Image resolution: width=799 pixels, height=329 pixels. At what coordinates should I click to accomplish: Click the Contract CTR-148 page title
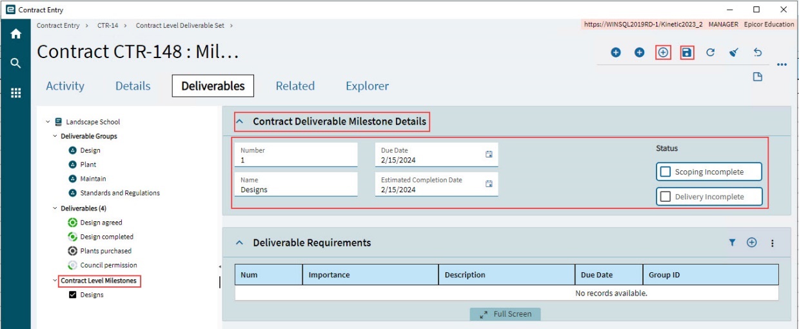[x=138, y=52]
